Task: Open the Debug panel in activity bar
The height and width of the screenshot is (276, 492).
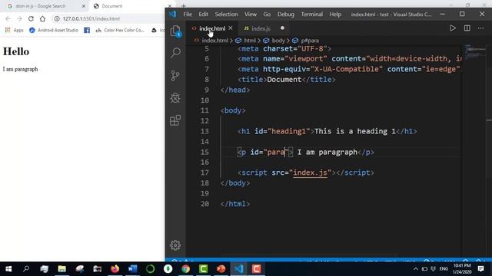Action: tap(175, 98)
